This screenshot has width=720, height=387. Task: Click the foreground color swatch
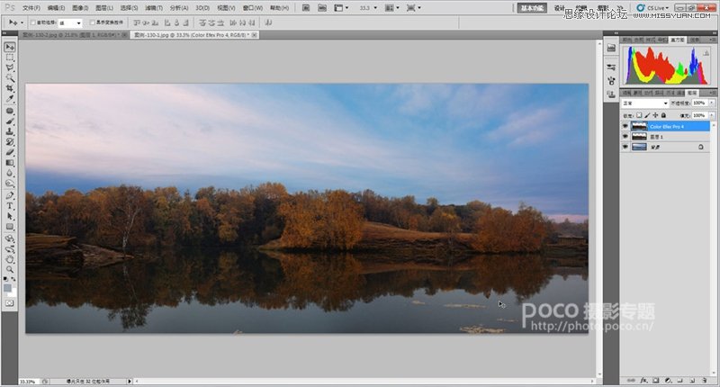(7, 288)
